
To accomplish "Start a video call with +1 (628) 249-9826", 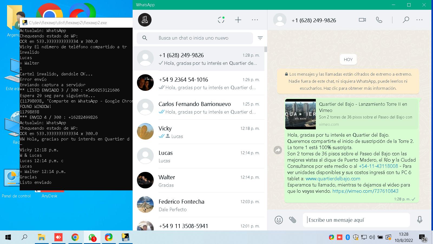I will coord(362,20).
